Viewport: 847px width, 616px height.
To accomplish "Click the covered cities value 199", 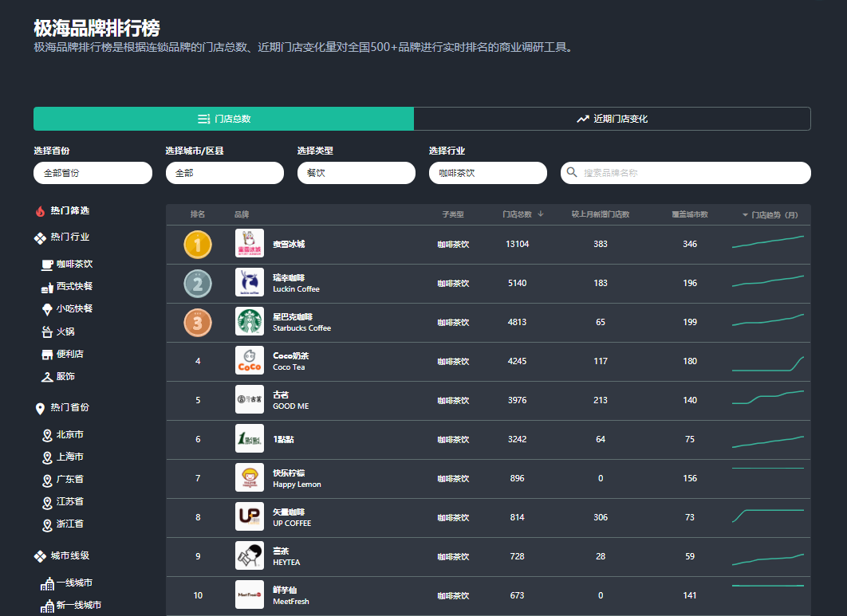I will click(x=690, y=322).
